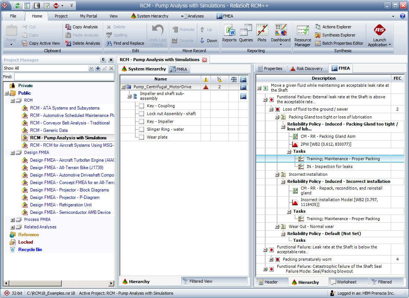This screenshot has width=409, height=298.
Task: Launch the Actions Explorer
Action: (333, 27)
